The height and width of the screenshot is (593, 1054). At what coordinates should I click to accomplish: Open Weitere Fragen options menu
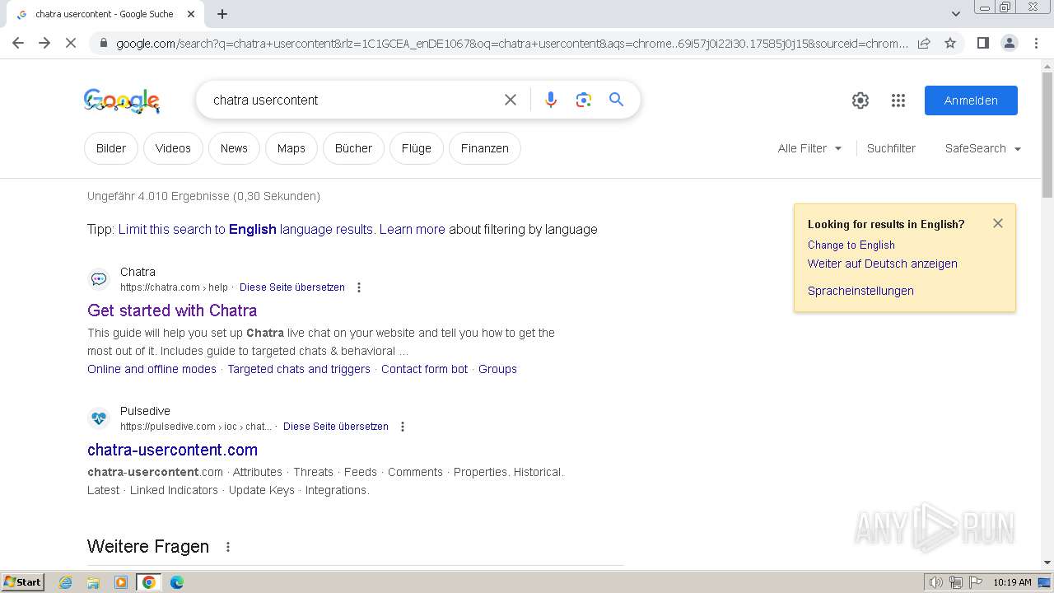pyautogui.click(x=228, y=547)
